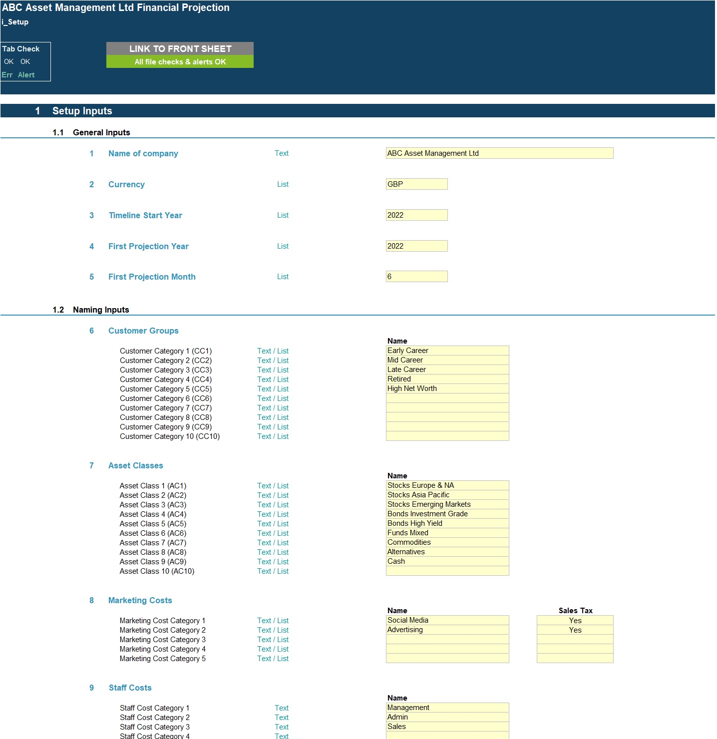Click the 'Name of company' label
Screen dimensions: 717x739
pyautogui.click(x=143, y=153)
